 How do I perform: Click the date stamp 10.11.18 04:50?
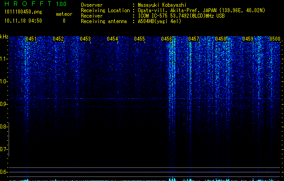(x=23, y=21)
